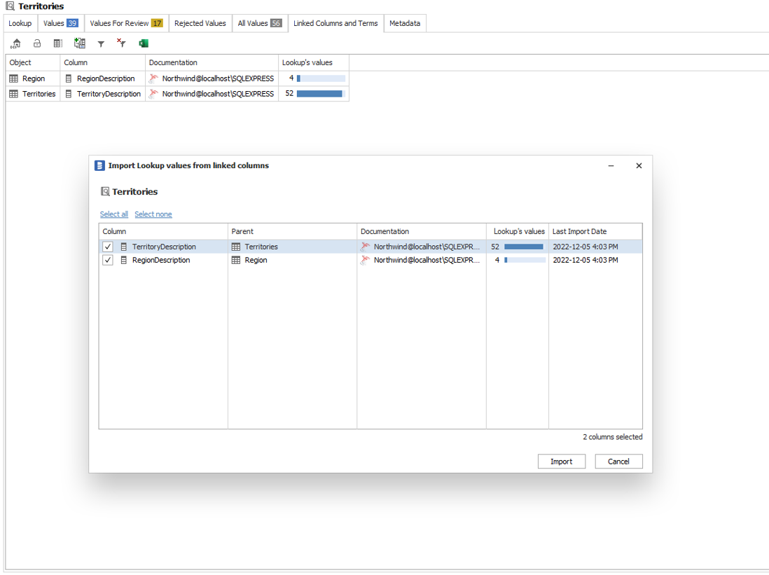Click the restore default layout toolbar icon
The image size is (769, 575).
pyautogui.click(x=16, y=43)
